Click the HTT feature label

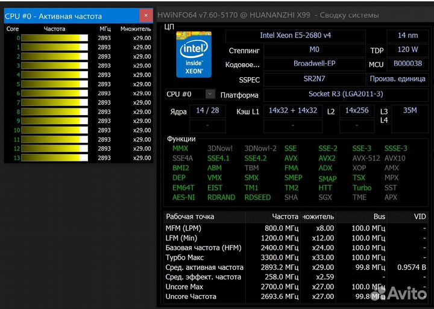click(325, 188)
